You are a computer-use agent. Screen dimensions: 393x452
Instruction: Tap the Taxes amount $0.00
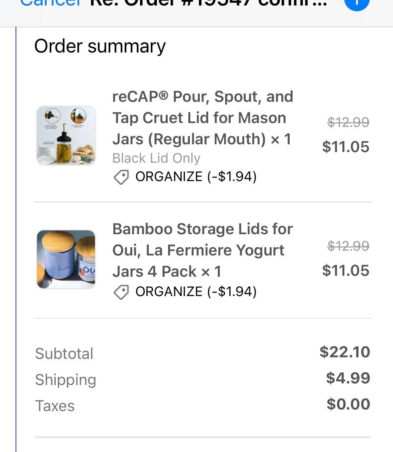[348, 404]
